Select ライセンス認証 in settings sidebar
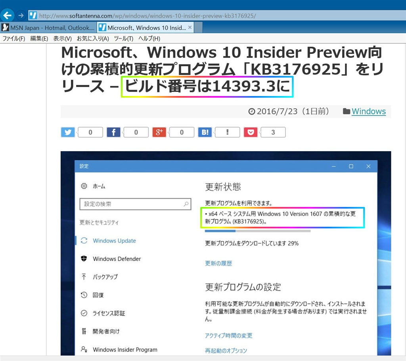The width and height of the screenshot is (406, 361). pos(109,313)
